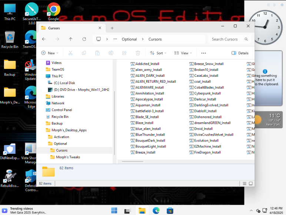Click the Cut scissors icon
Screen dimensions: 286x215
(x=70, y=53)
